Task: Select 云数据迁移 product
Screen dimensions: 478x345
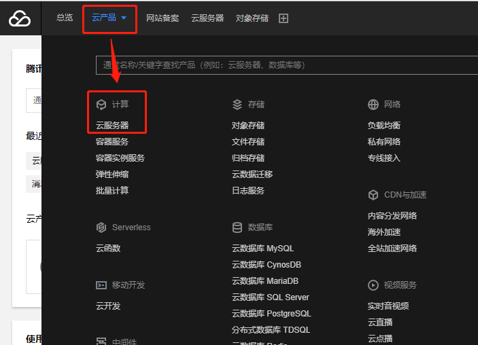Action: point(252,174)
